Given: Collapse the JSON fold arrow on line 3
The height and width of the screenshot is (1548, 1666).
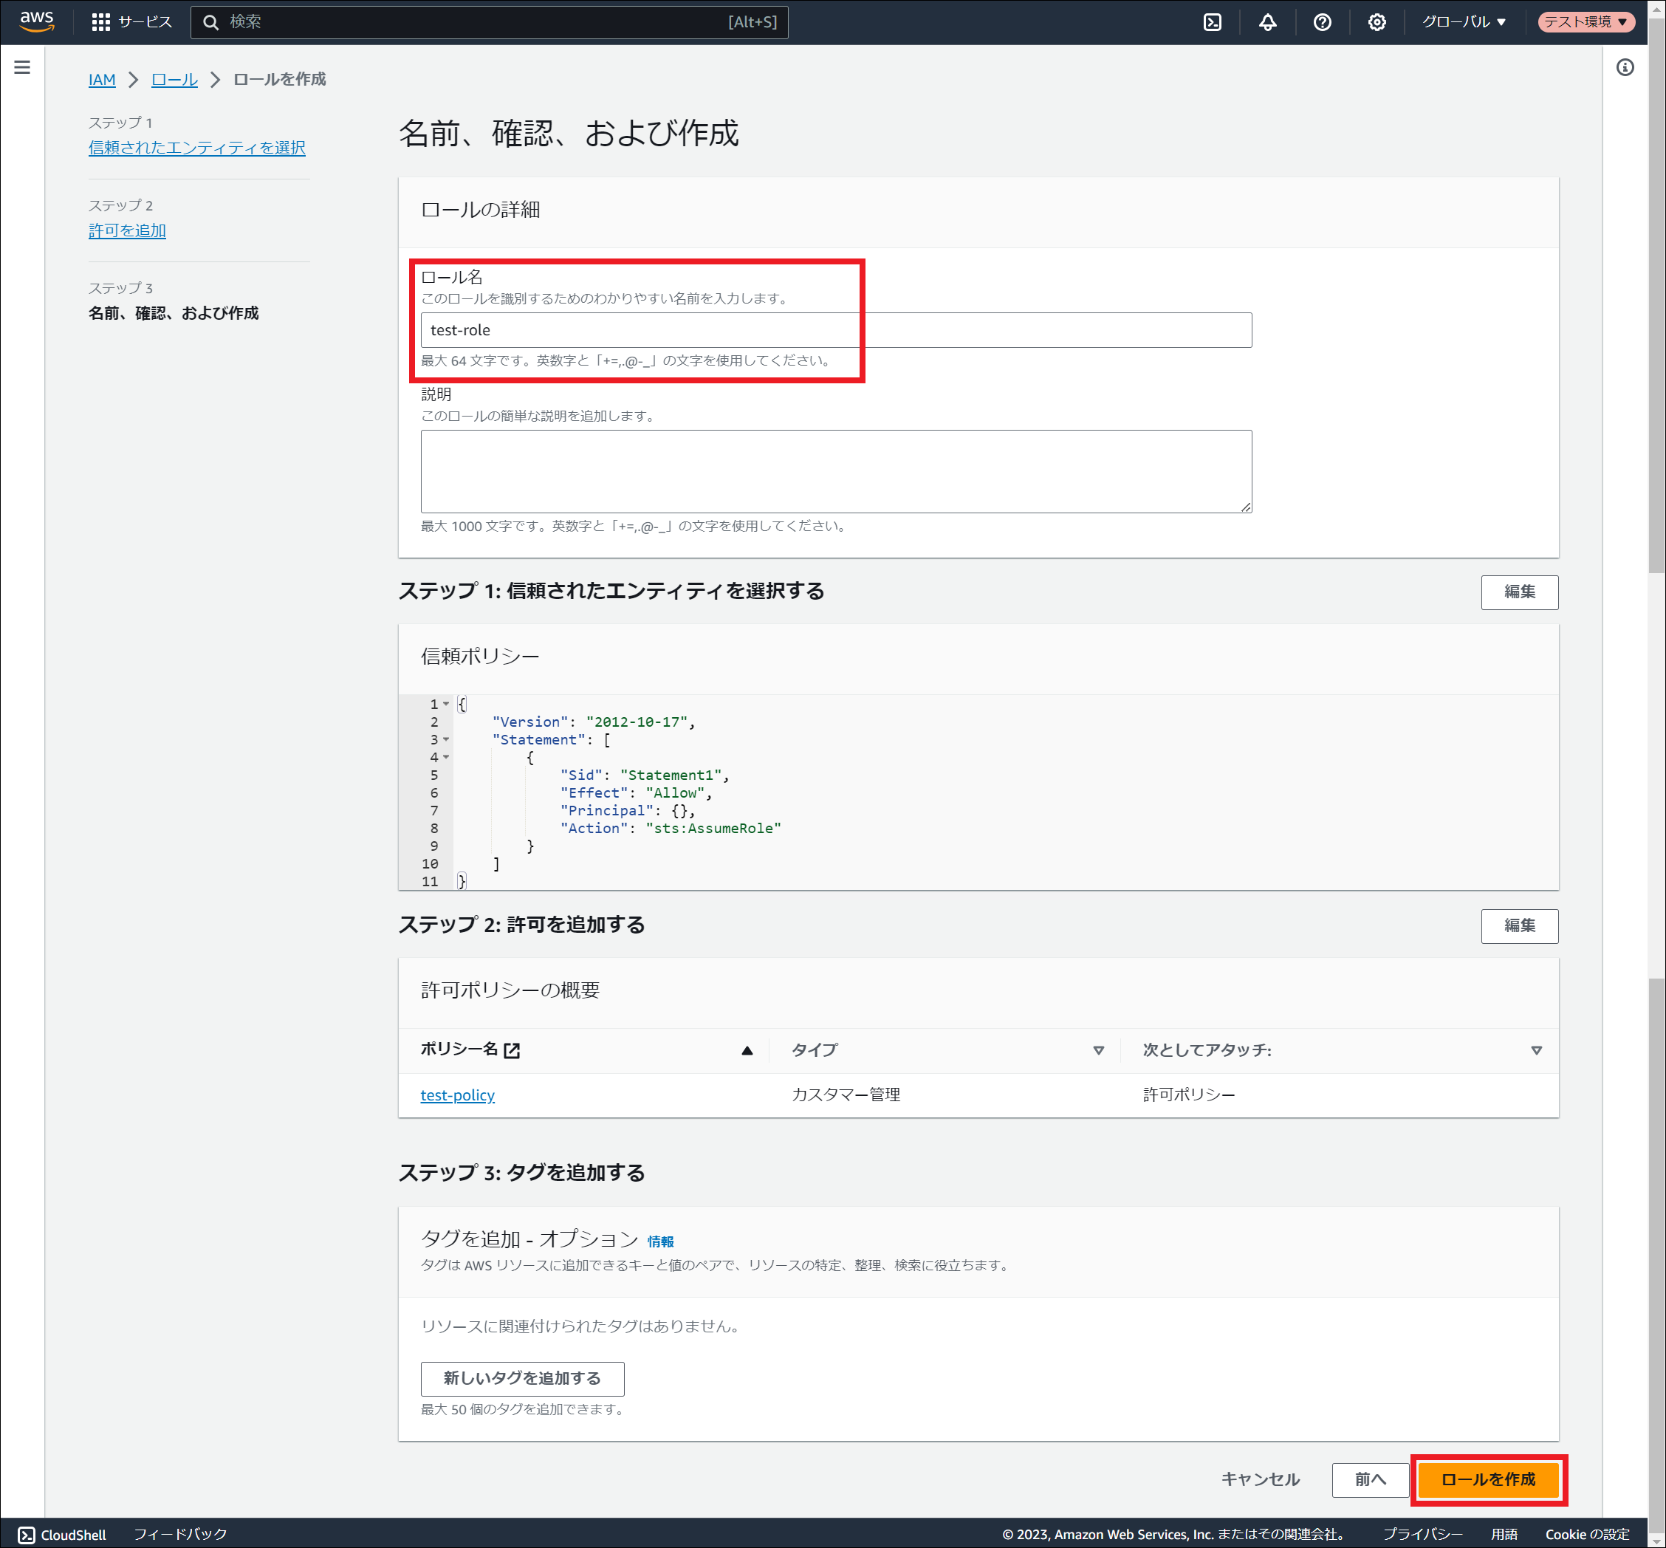Looking at the screenshot, I should [x=447, y=739].
